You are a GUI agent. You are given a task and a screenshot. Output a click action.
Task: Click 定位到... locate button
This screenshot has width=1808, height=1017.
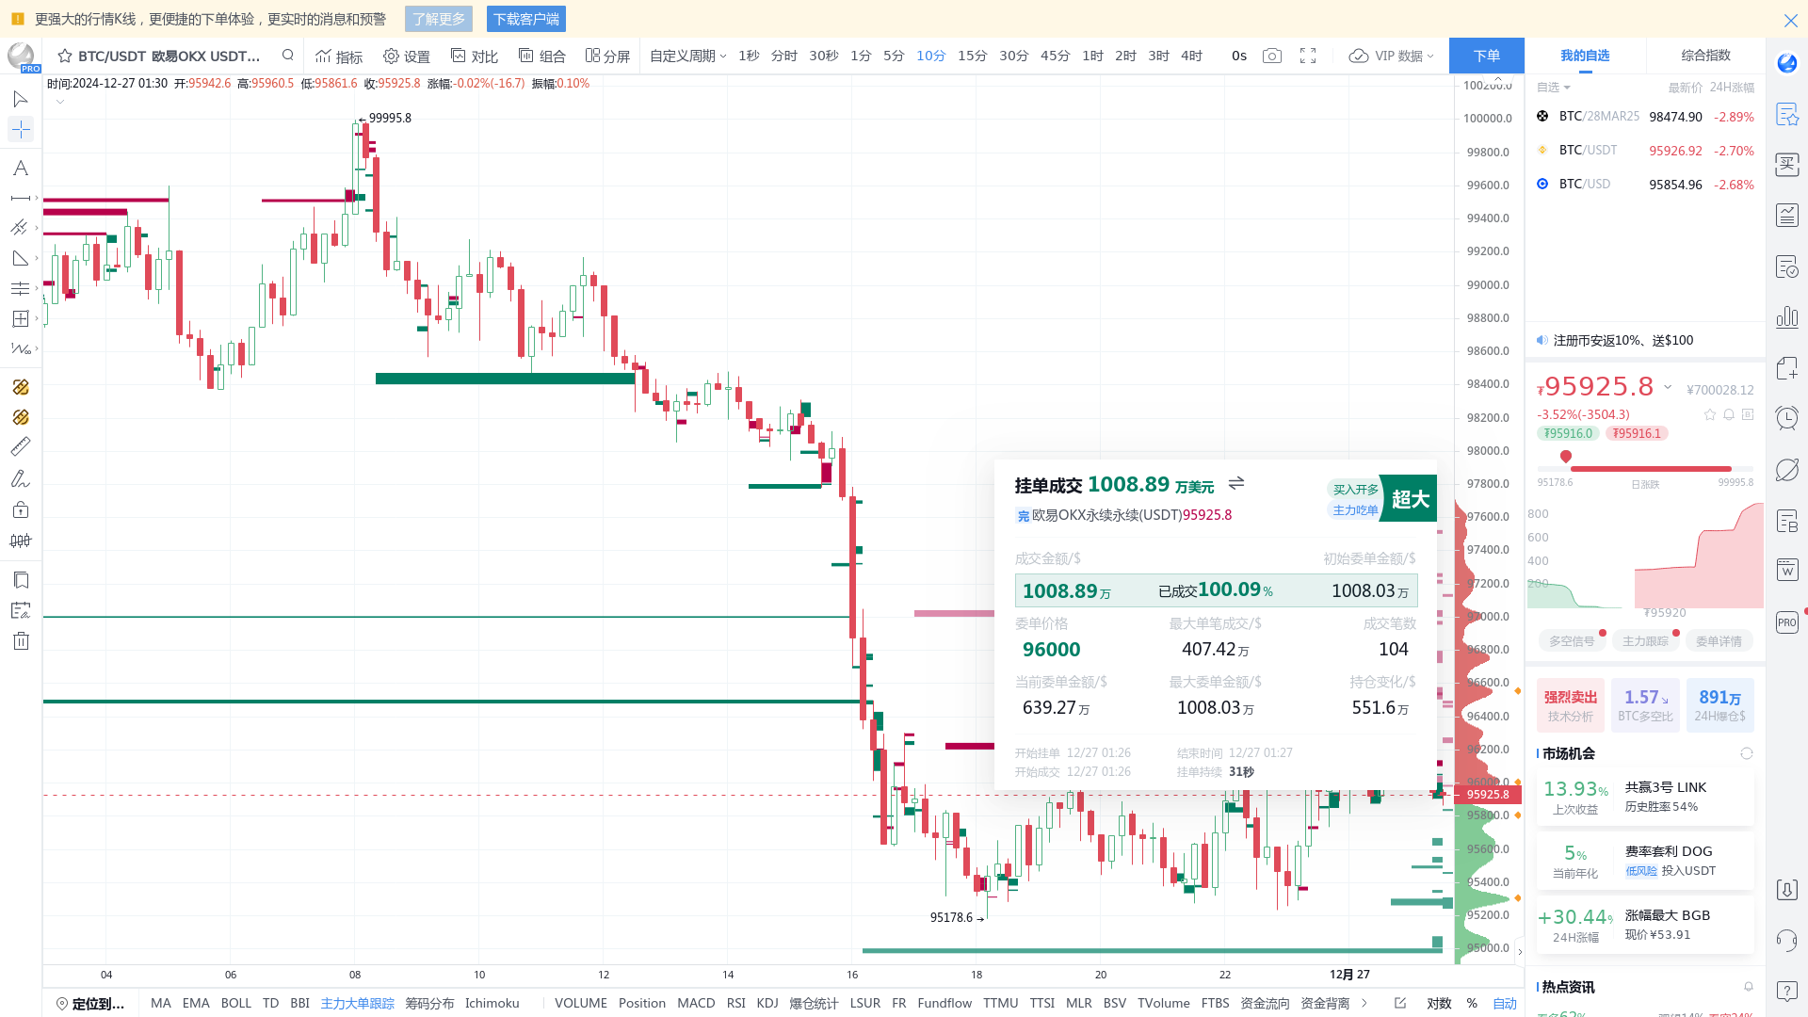click(x=90, y=1003)
